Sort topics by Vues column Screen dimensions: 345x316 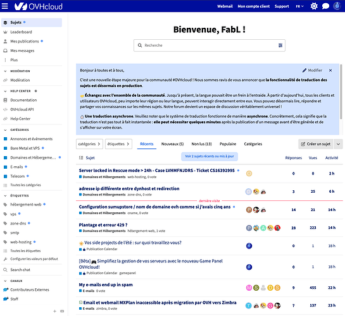point(313,158)
